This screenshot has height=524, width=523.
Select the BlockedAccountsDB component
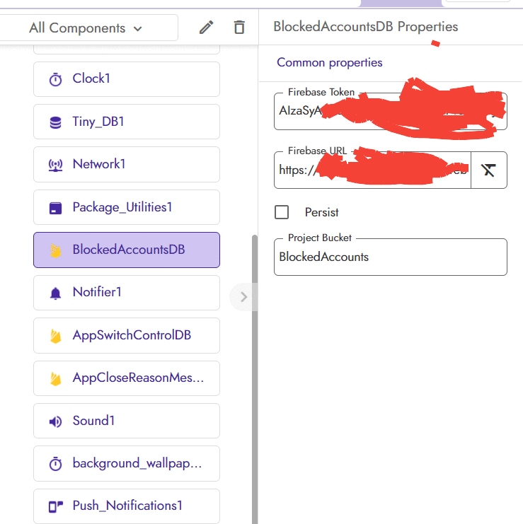coord(128,250)
